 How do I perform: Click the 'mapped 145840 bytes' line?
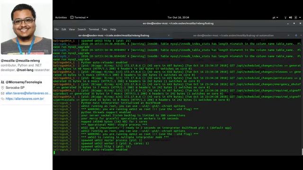114,122
